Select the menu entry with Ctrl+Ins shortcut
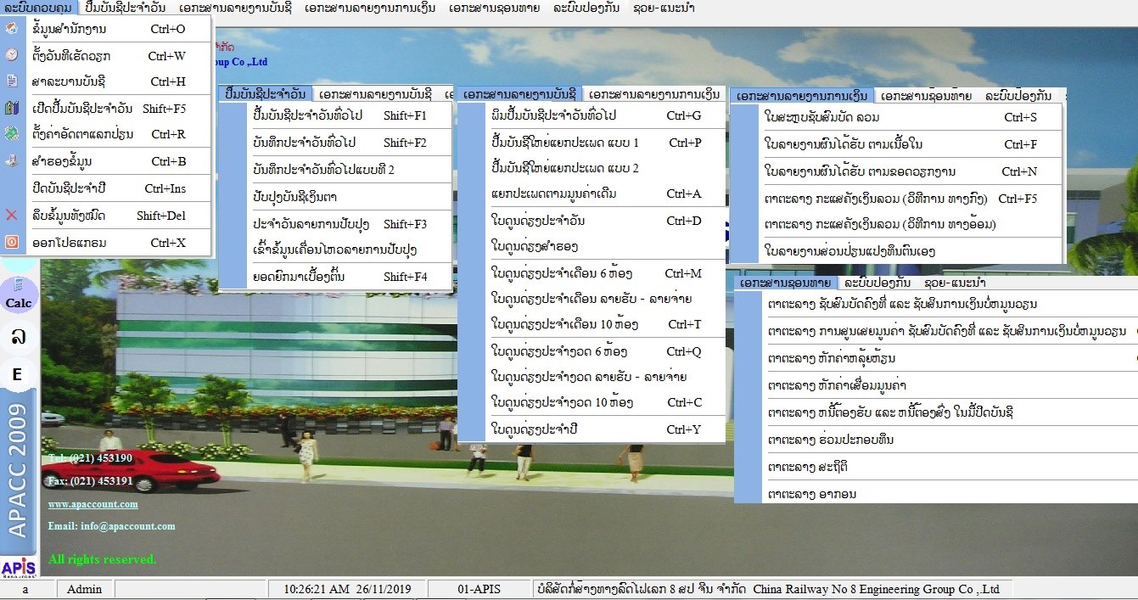Screen dimensions: 1138x600 tap(106, 188)
